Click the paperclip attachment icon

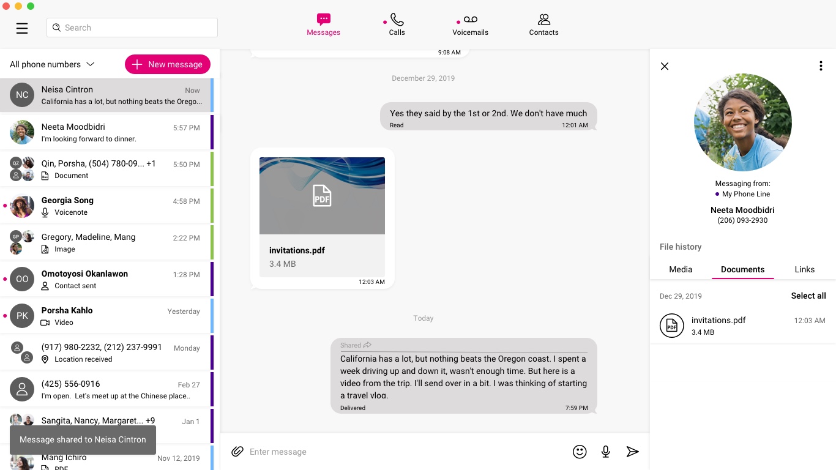click(237, 452)
